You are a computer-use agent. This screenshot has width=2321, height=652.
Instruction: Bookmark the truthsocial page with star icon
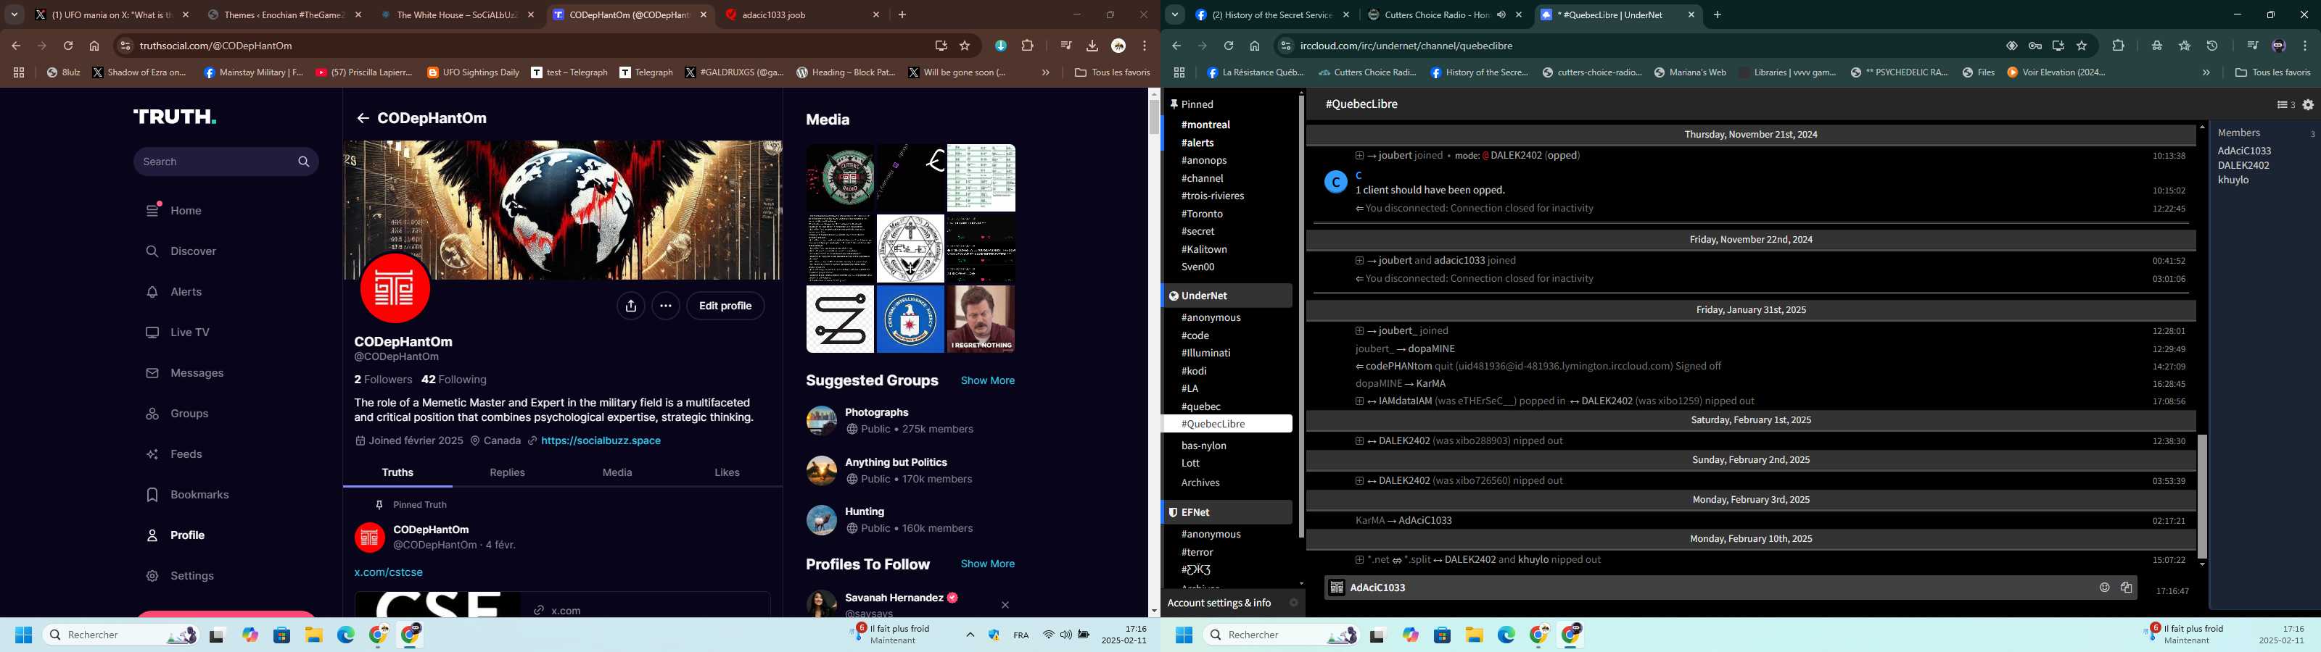coord(965,46)
